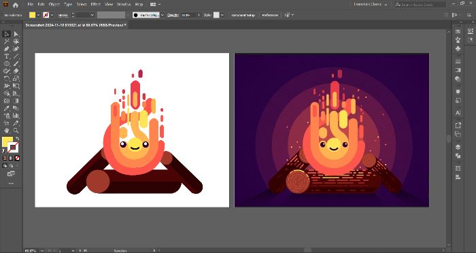Select the Eraser tool
Viewport: 476px width, 253px height.
point(16,71)
